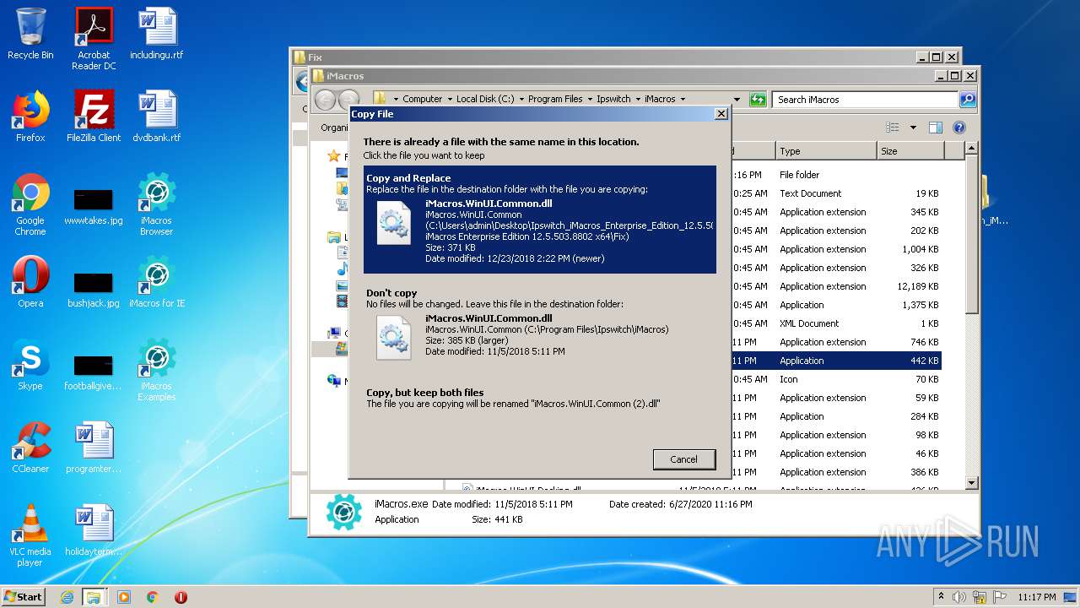Open wwwtakes.jpg image file
Viewport: 1080px width, 608px height.
coord(94,205)
